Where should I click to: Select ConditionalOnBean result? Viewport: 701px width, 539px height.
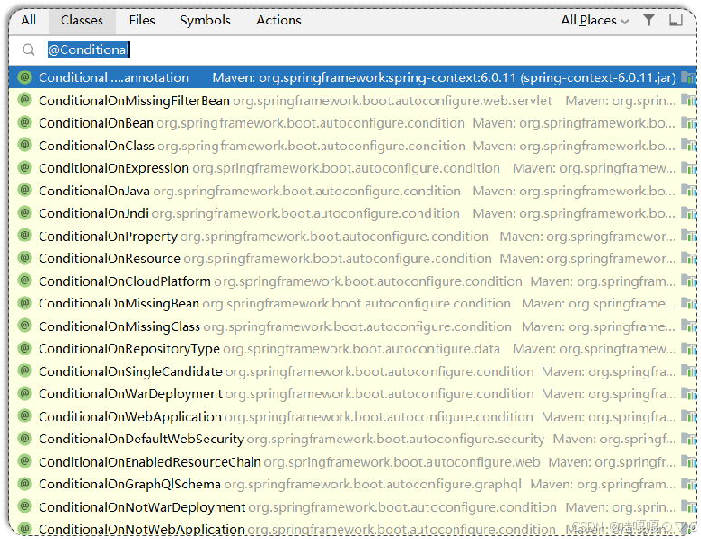(x=352, y=123)
